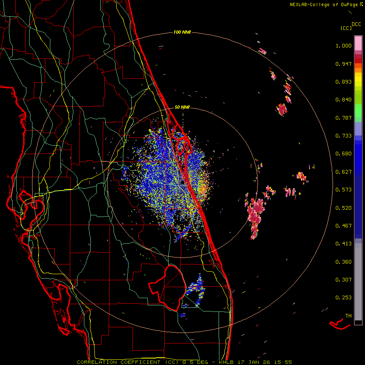Click the 0.467 legend value
The height and width of the screenshot is (365, 365).
344,226
